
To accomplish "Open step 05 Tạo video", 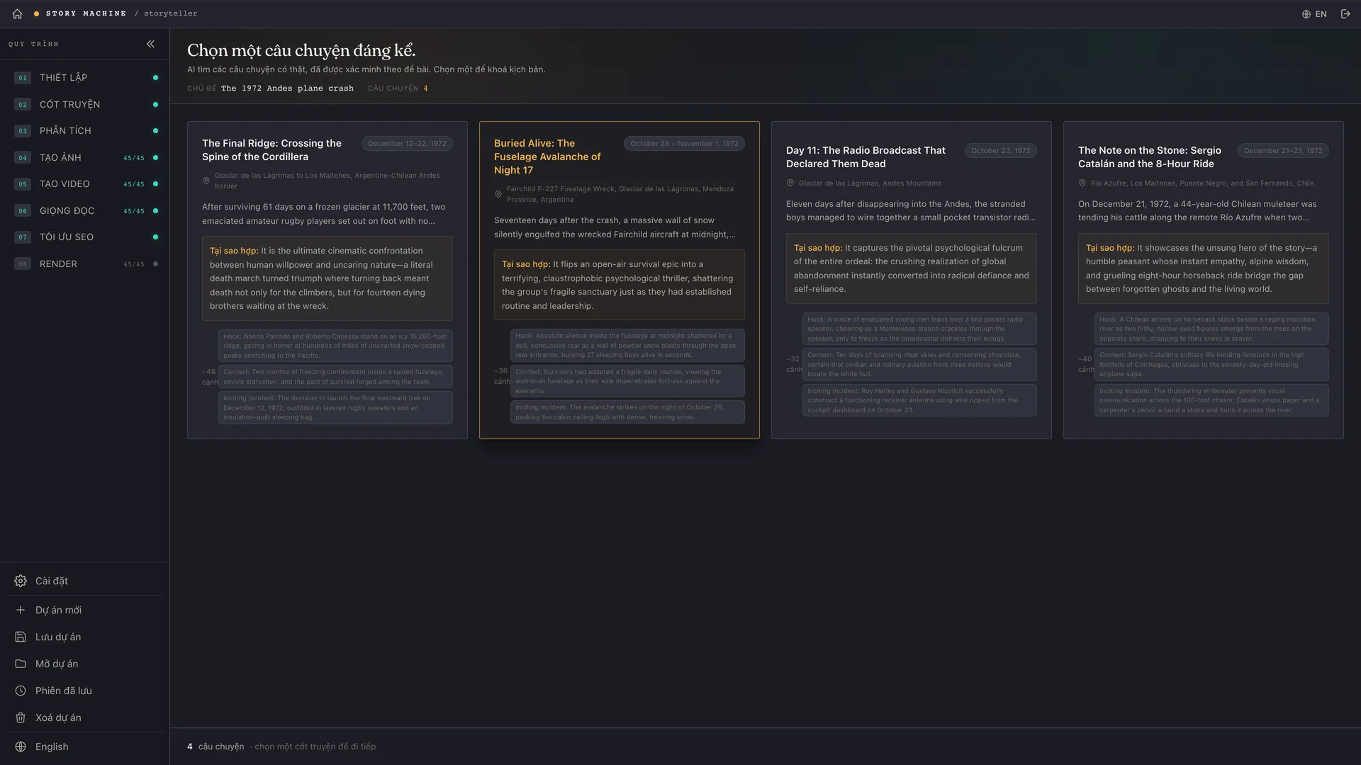I will 85,184.
